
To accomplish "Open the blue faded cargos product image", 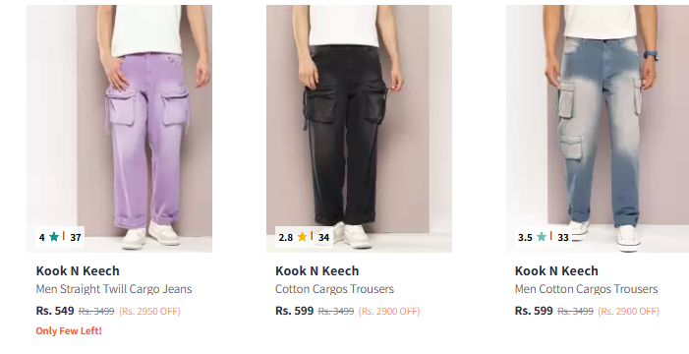I will point(598,129).
